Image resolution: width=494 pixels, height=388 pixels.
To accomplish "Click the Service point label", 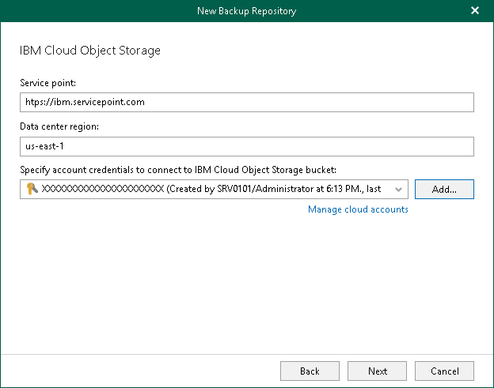I will (x=47, y=83).
